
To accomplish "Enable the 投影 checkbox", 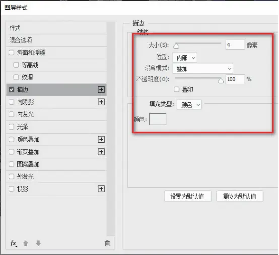I will tap(11, 189).
